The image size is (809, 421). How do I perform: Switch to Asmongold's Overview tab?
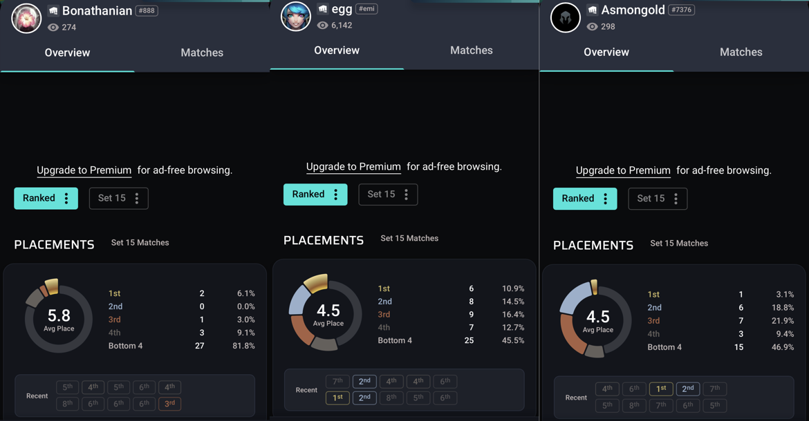click(x=606, y=52)
